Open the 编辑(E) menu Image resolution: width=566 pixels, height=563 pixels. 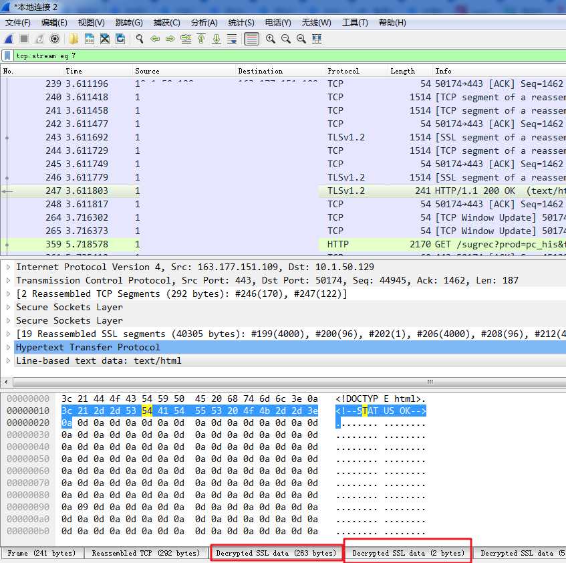(x=55, y=23)
